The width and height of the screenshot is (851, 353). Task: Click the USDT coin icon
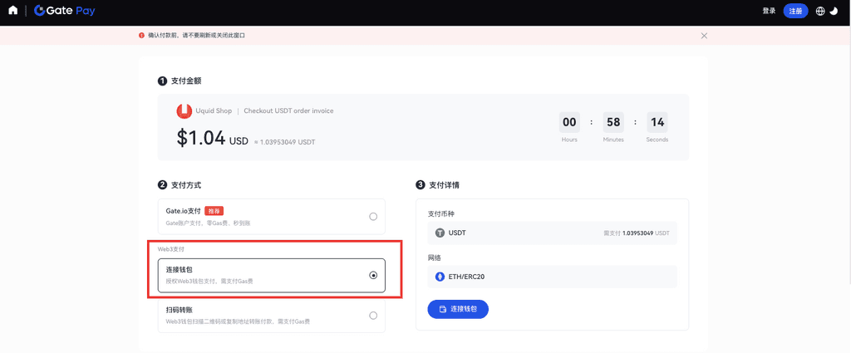click(440, 233)
